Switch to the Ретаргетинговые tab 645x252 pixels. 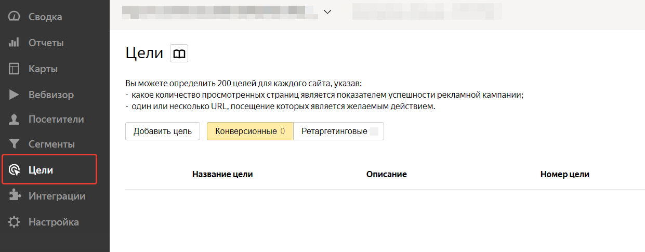[x=338, y=131]
